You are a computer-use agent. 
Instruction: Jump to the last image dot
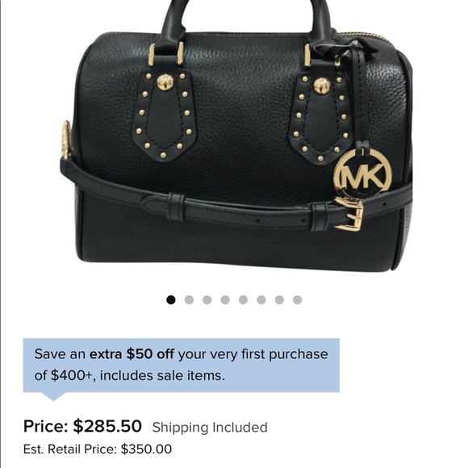click(297, 299)
